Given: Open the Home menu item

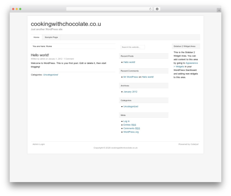Looking at the screenshot, I should [36, 37].
